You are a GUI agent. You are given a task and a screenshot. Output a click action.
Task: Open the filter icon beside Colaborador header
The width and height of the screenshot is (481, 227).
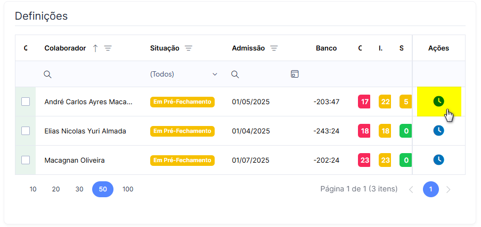point(108,48)
